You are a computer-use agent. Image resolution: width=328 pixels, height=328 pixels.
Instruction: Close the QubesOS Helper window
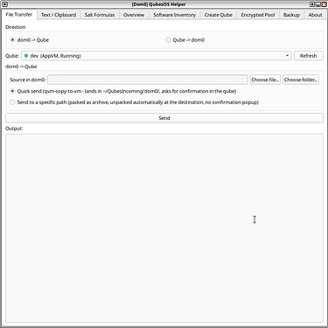pyautogui.click(x=324, y=4)
